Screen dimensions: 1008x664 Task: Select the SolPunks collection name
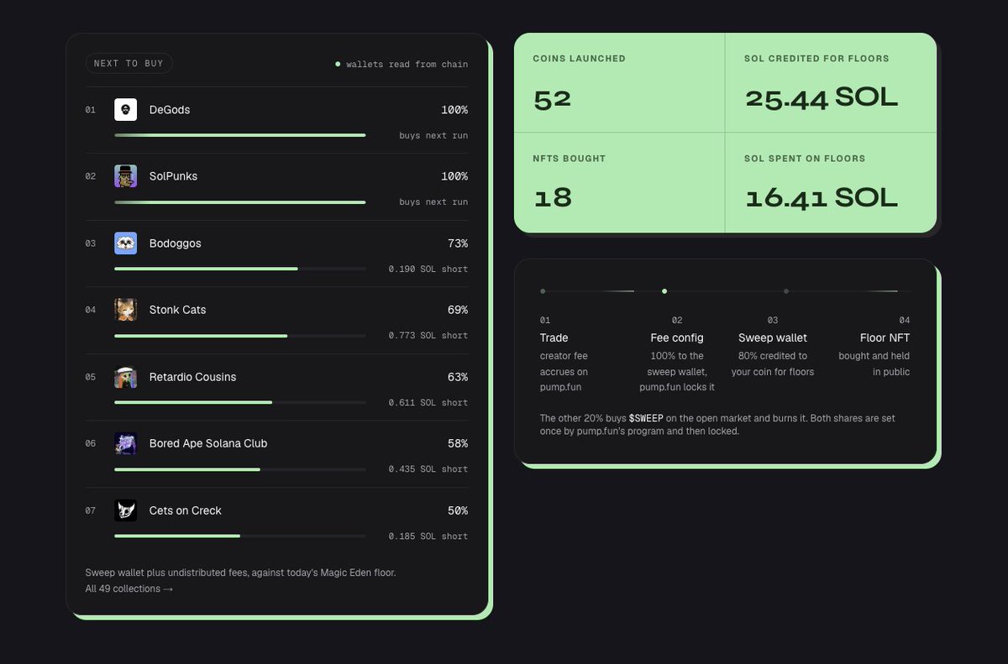pos(173,176)
